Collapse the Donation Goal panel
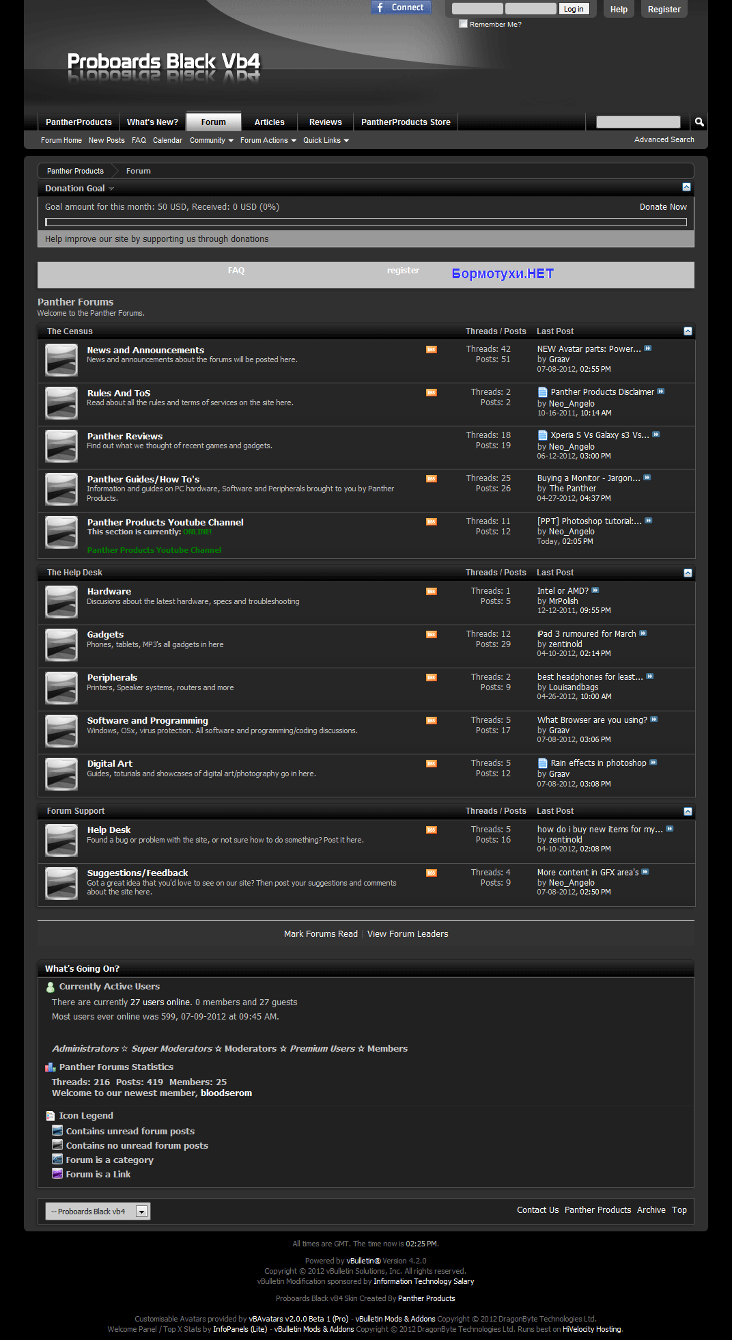 click(x=686, y=187)
